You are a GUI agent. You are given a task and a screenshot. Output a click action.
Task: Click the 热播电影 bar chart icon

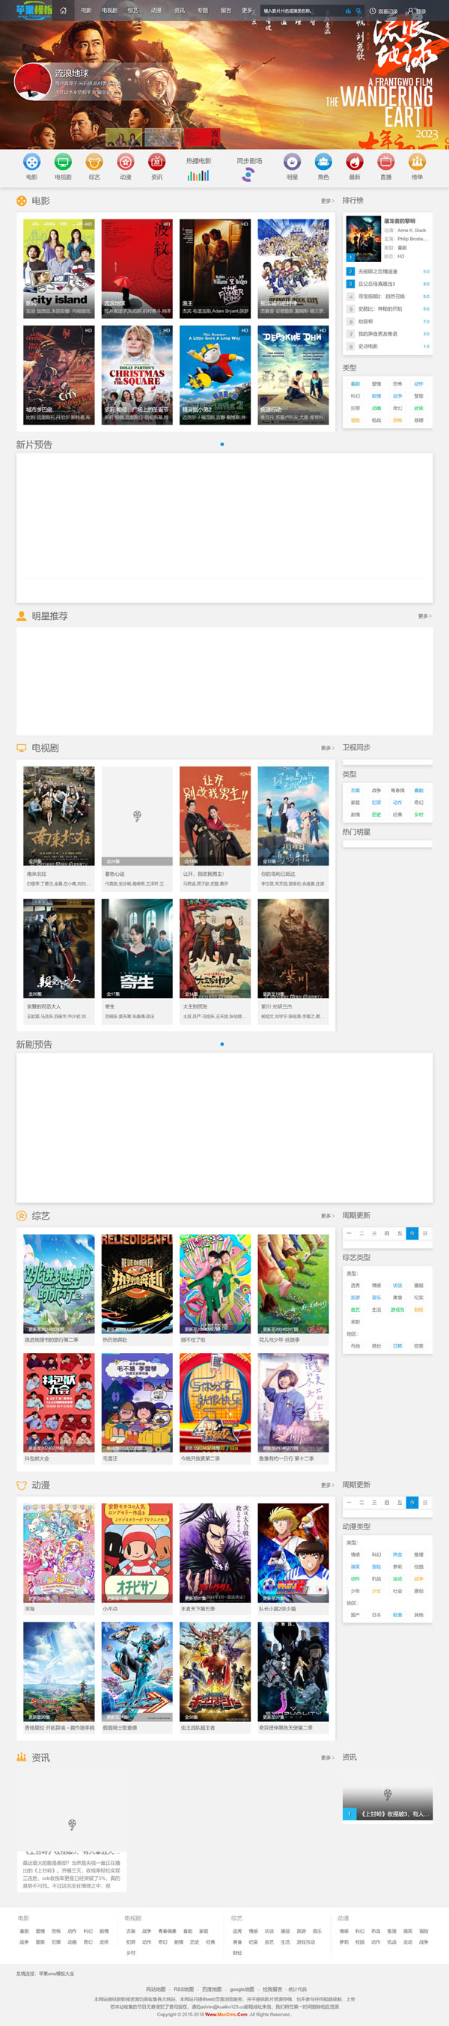tap(198, 175)
